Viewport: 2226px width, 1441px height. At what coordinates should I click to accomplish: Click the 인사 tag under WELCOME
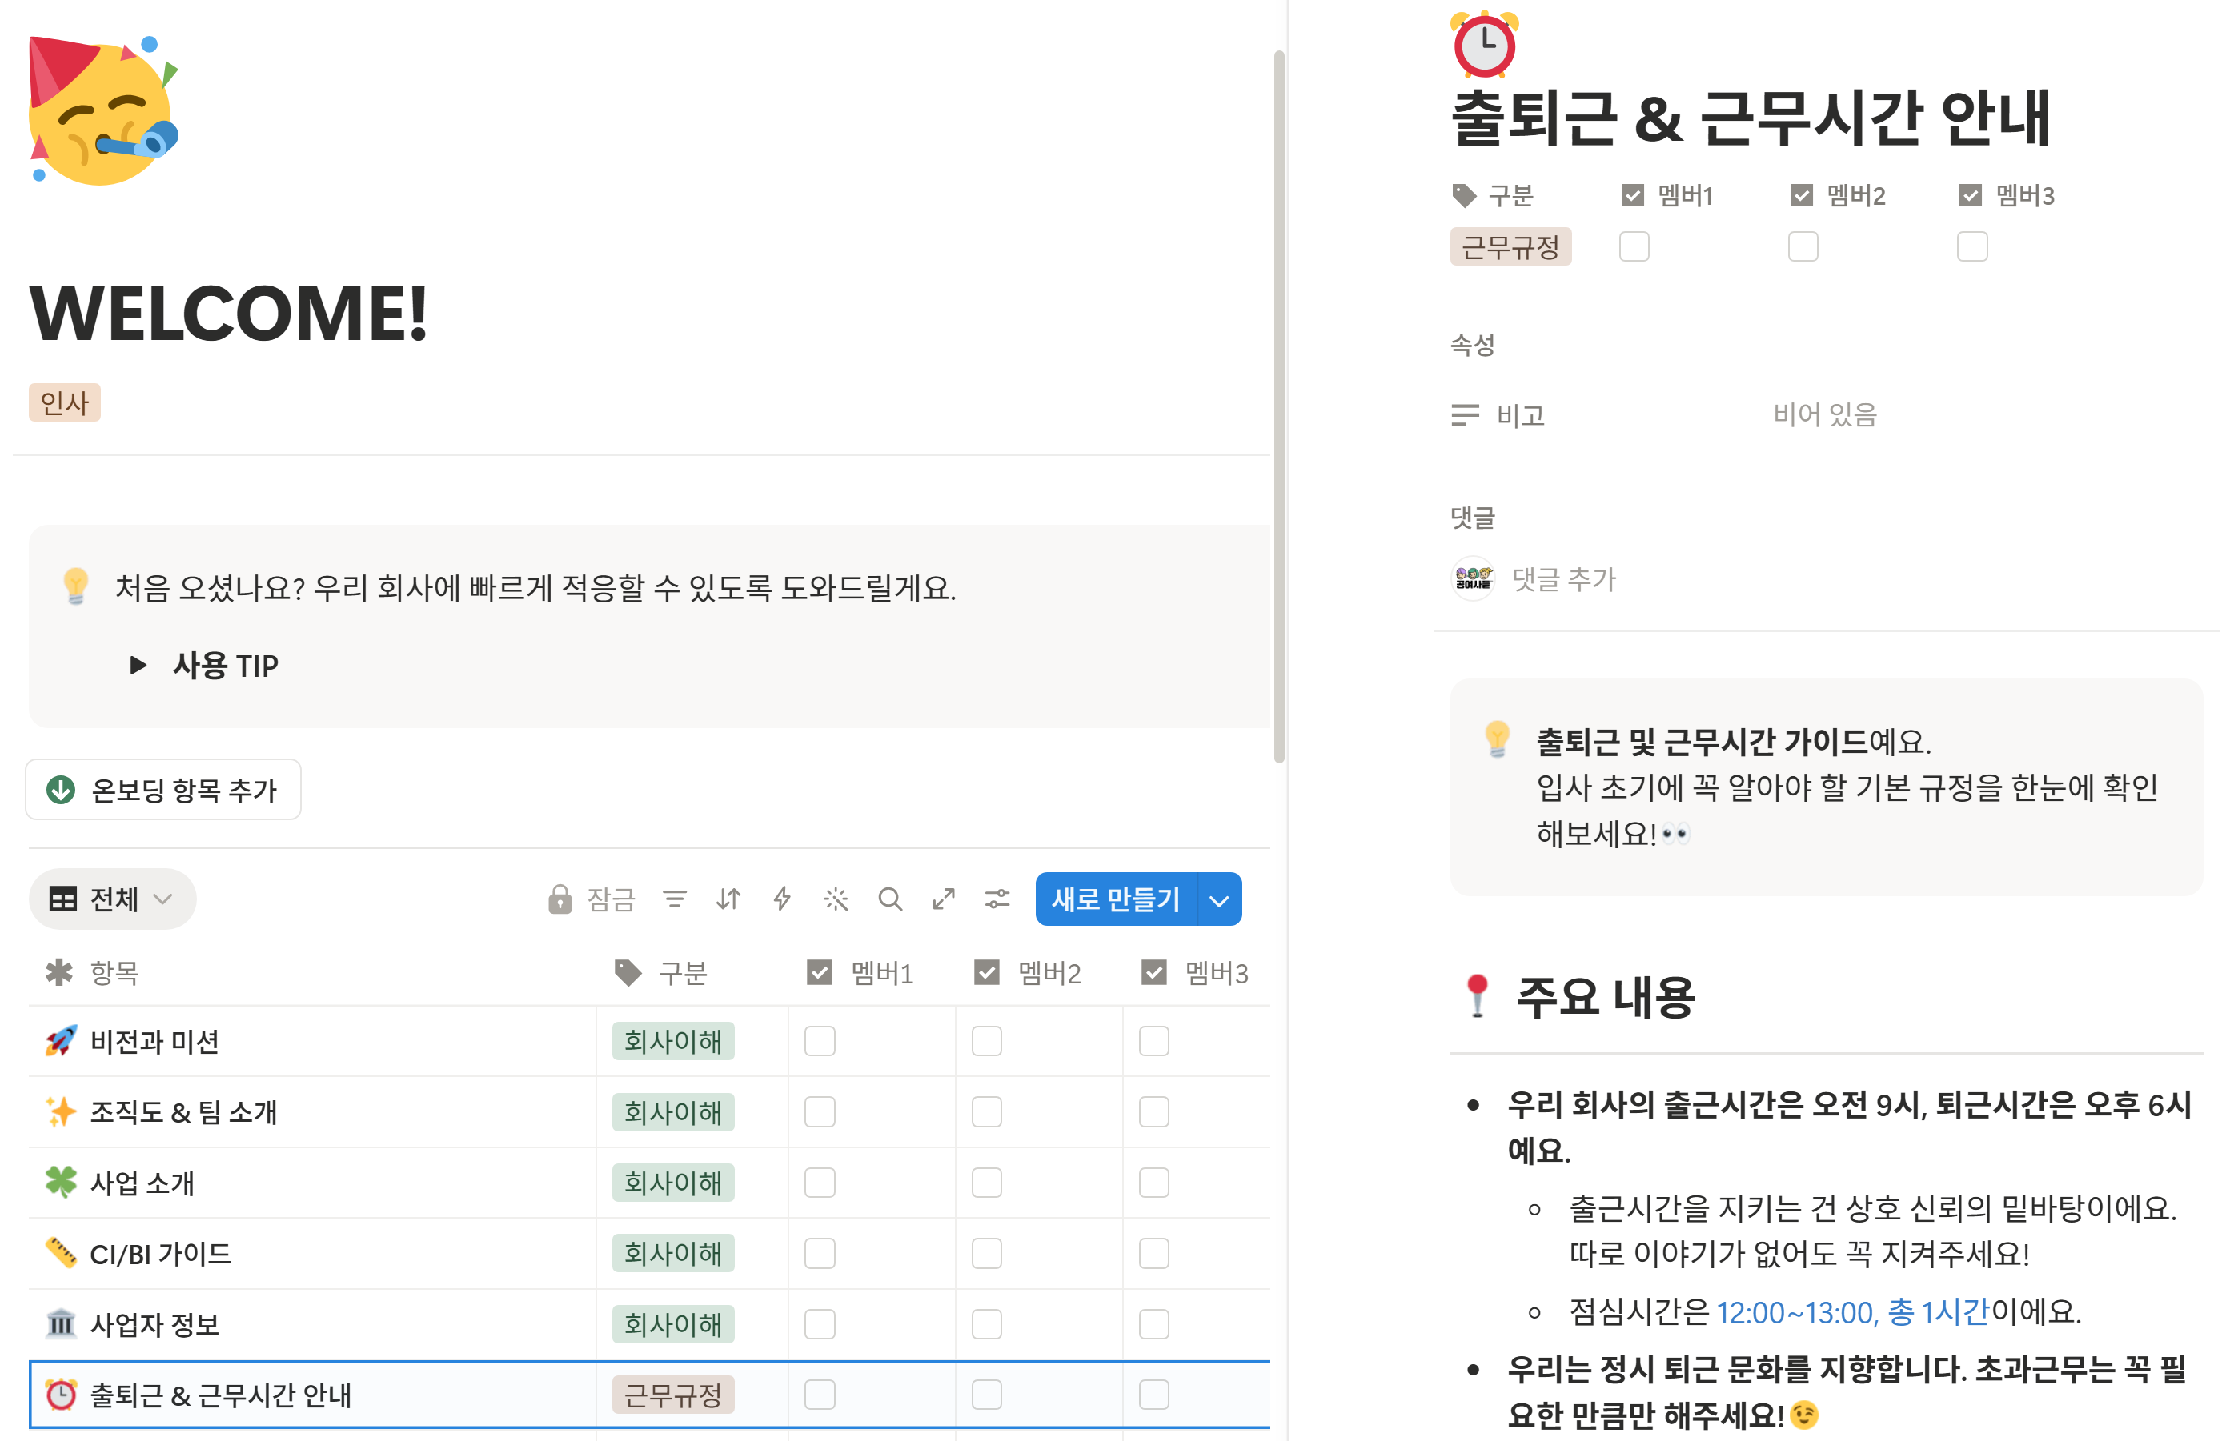click(65, 403)
